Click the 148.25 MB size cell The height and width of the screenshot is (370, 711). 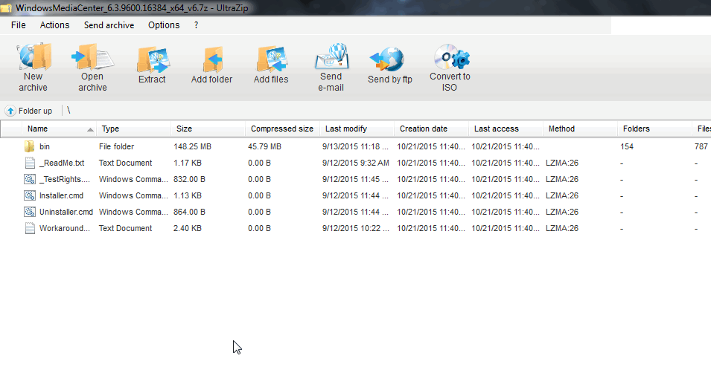(192, 146)
